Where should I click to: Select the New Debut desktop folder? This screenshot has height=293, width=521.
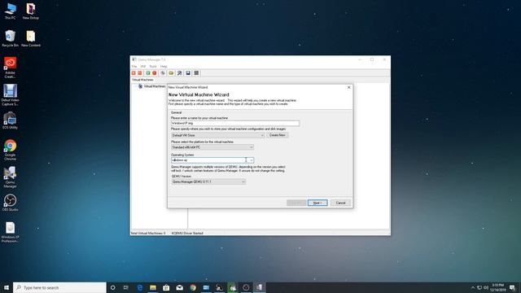pos(31,11)
